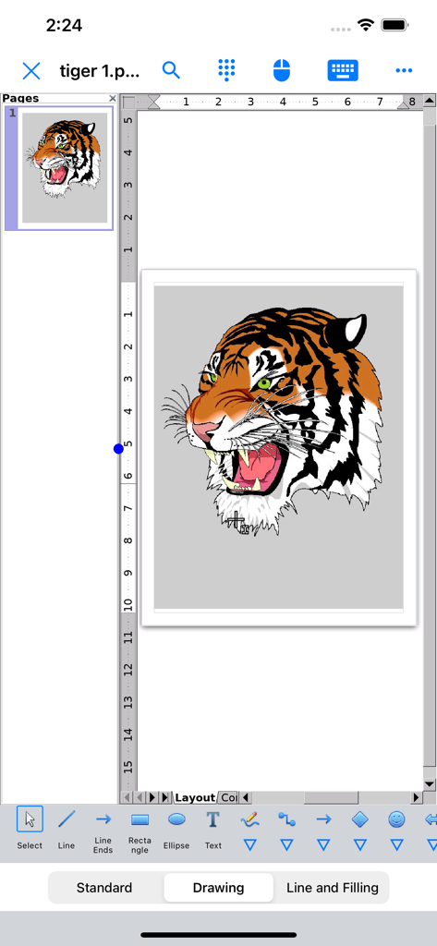The height and width of the screenshot is (946, 437).
Task: Switch to Line and Filling toolbar tab
Action: click(x=332, y=888)
